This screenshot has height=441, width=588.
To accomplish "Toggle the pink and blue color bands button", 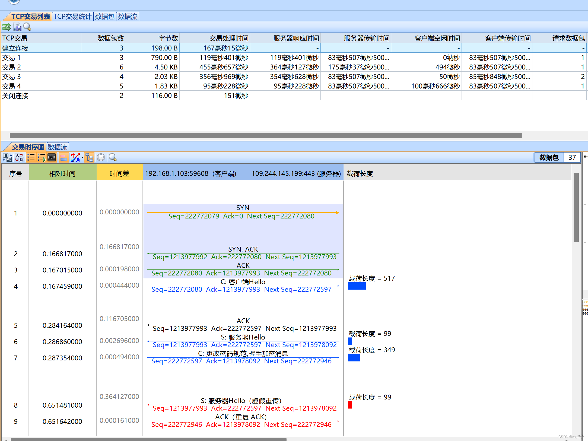I will tap(63, 157).
